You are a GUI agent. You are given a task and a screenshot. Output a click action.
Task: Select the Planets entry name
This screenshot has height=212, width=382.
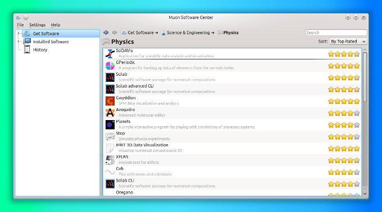click(123, 121)
